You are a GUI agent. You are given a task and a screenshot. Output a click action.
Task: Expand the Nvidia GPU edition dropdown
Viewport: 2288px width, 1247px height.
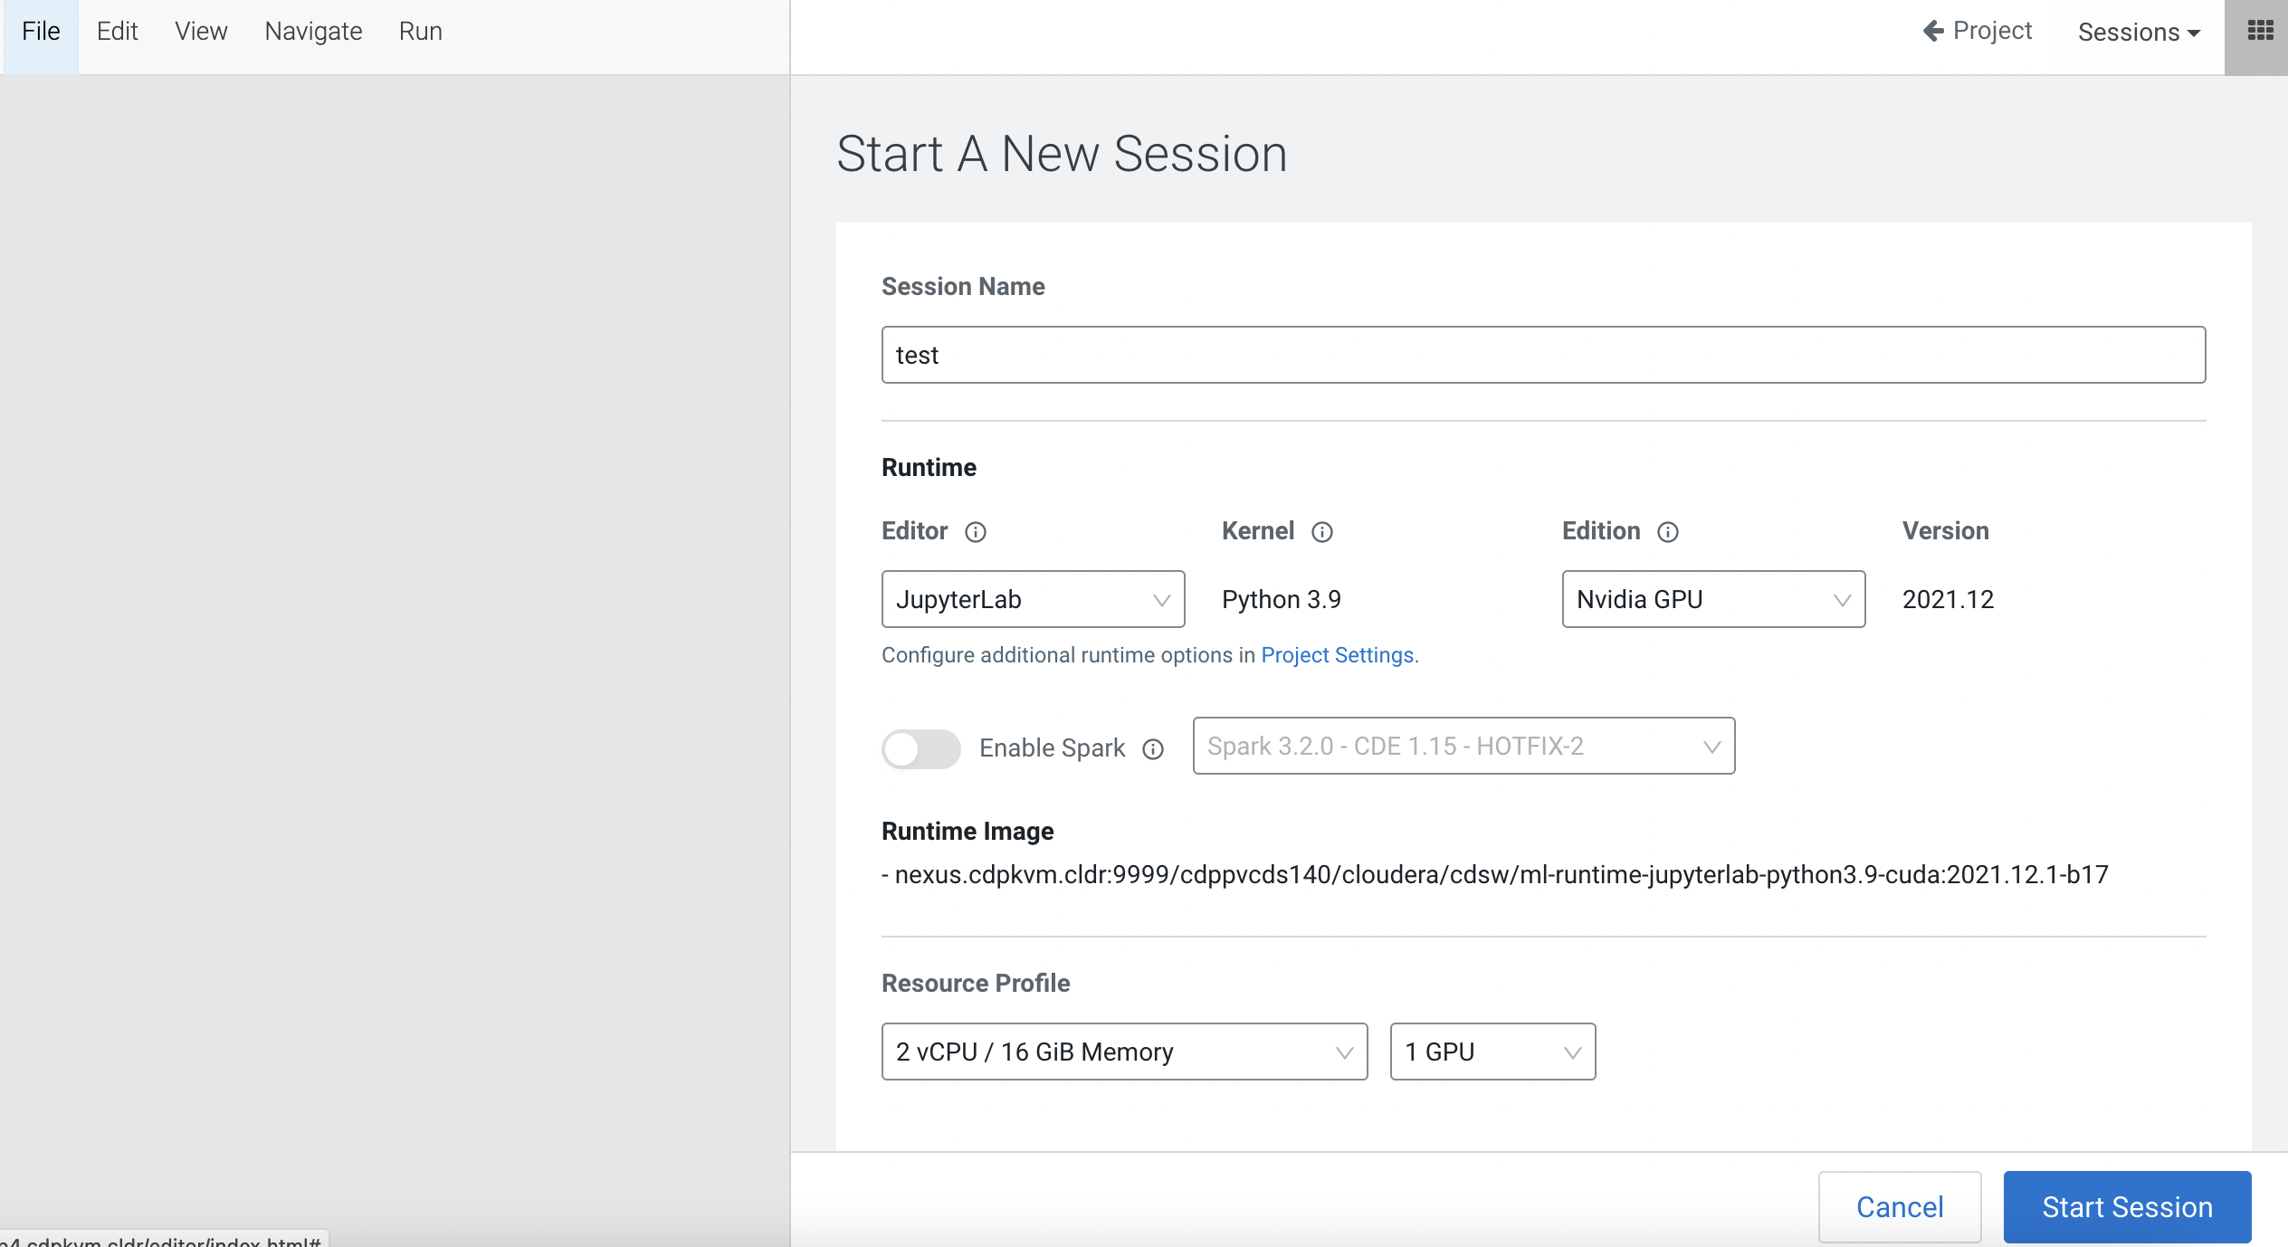click(x=1712, y=599)
